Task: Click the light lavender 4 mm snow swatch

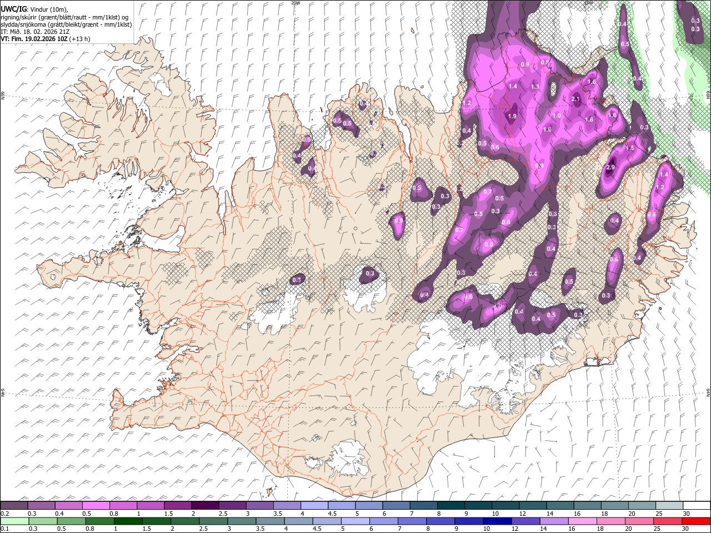Action: coord(314,506)
